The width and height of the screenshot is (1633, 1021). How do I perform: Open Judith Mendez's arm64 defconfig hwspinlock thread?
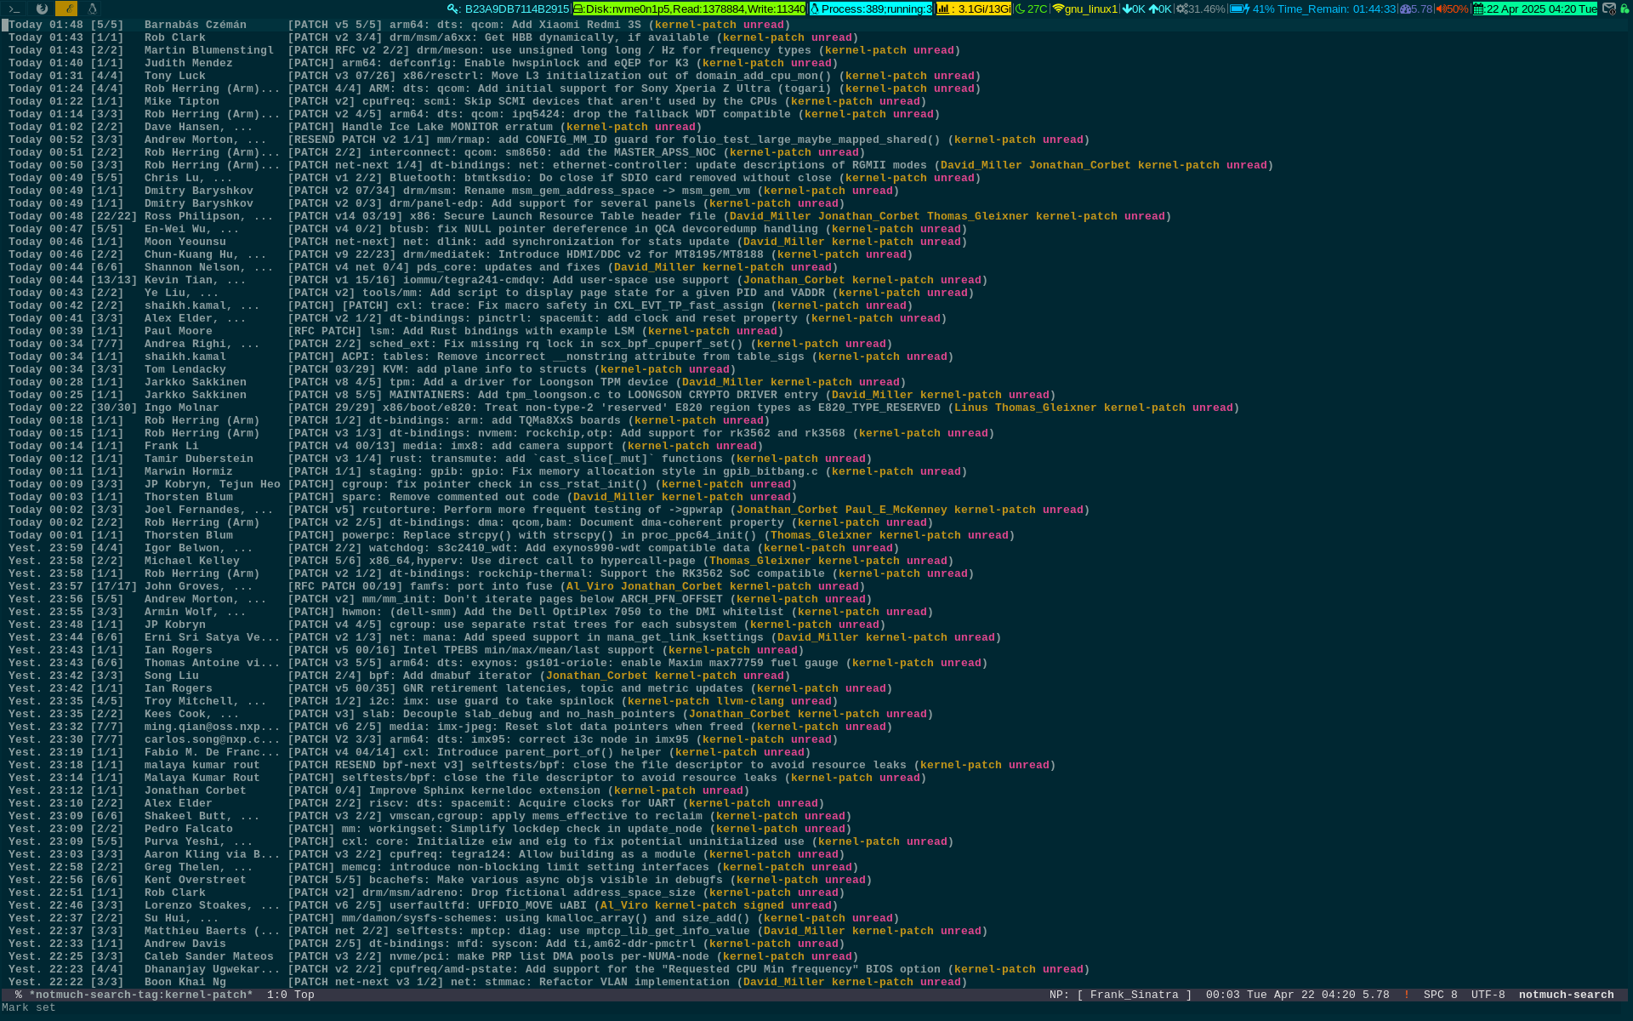816,63
